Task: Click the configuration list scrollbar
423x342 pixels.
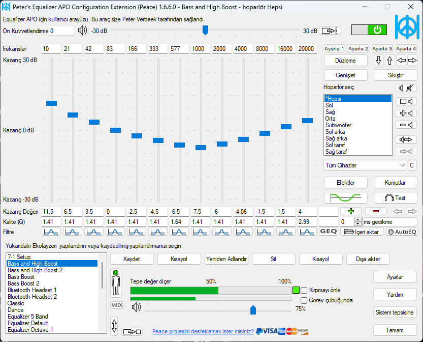Action: pyautogui.click(x=102, y=275)
